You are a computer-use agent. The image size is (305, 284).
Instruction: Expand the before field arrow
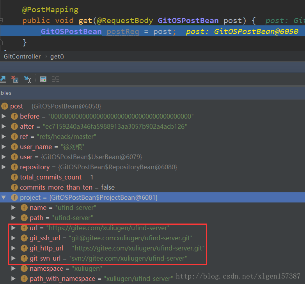point(4,116)
